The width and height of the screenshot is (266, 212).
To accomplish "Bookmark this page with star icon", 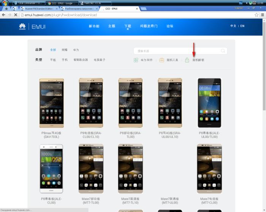I will click(256, 15).
